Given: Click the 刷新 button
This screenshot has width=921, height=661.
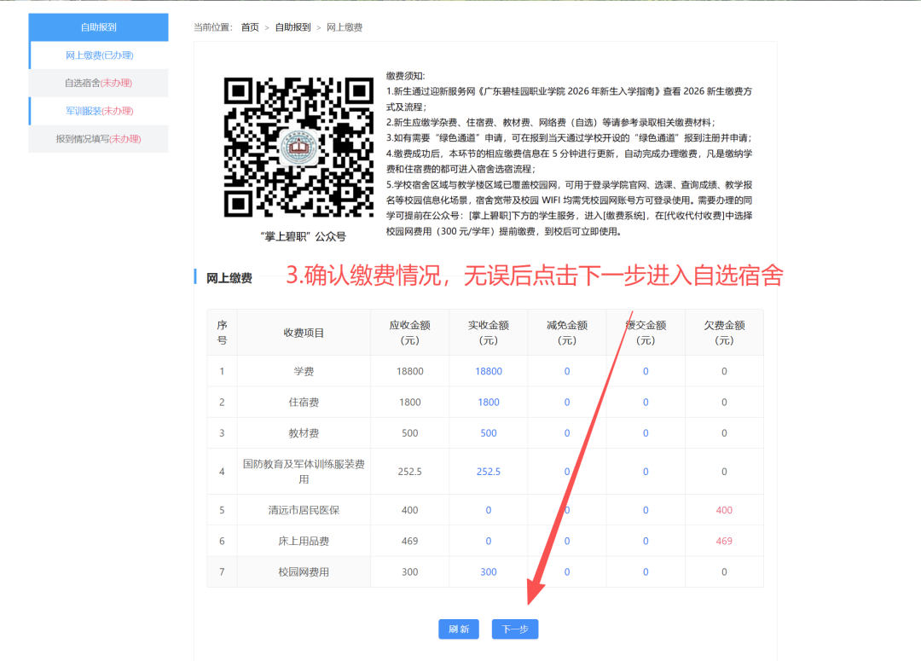Looking at the screenshot, I should point(459,629).
